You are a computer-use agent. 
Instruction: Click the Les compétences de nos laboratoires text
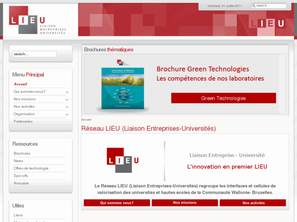point(210,78)
